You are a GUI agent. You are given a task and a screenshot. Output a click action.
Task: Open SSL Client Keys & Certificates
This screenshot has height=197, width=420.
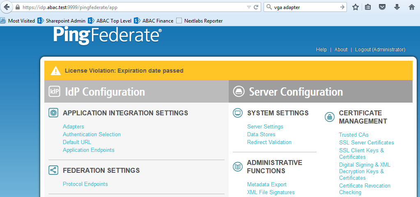coord(361,153)
